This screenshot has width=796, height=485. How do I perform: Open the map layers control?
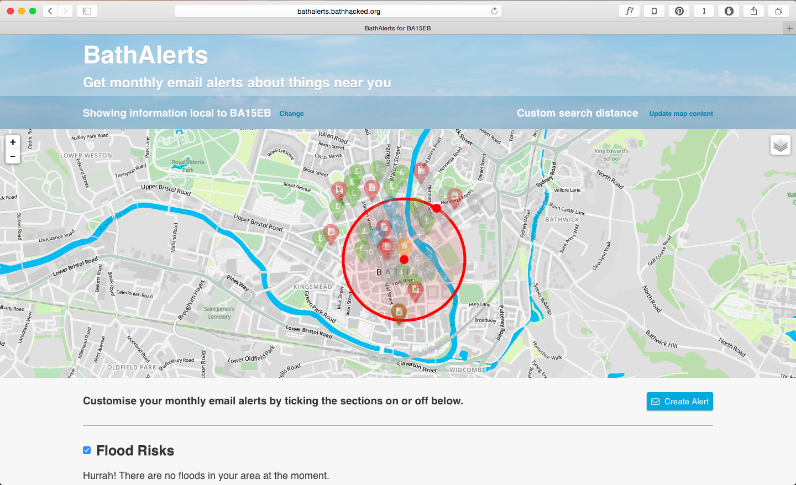pos(780,145)
